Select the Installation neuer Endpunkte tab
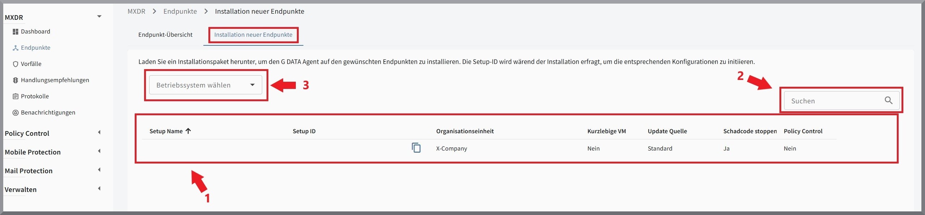The height and width of the screenshot is (215, 925). coord(253,35)
